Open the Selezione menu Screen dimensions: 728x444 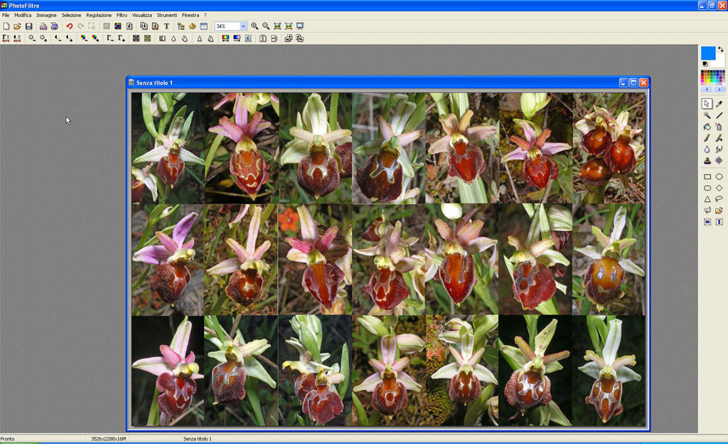(72, 16)
